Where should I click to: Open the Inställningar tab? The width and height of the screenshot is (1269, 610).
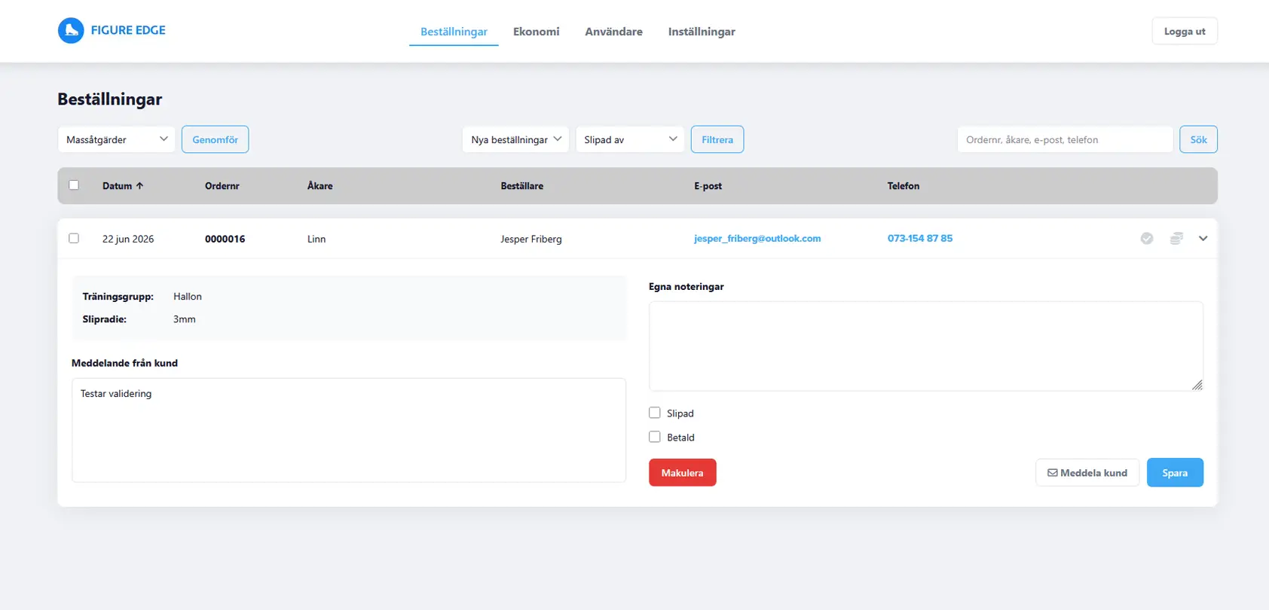tap(702, 32)
